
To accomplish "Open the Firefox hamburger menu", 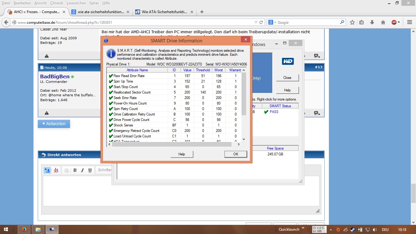I will click(410, 22).
